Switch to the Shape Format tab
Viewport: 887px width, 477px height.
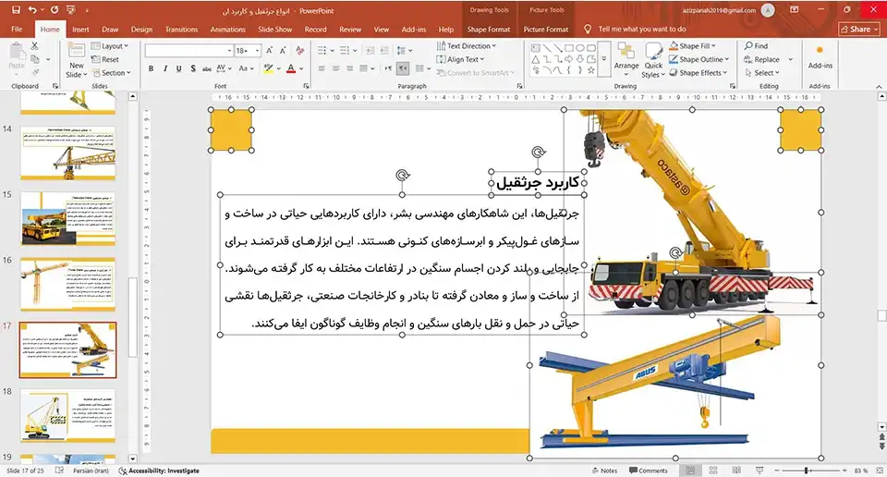pyautogui.click(x=488, y=29)
